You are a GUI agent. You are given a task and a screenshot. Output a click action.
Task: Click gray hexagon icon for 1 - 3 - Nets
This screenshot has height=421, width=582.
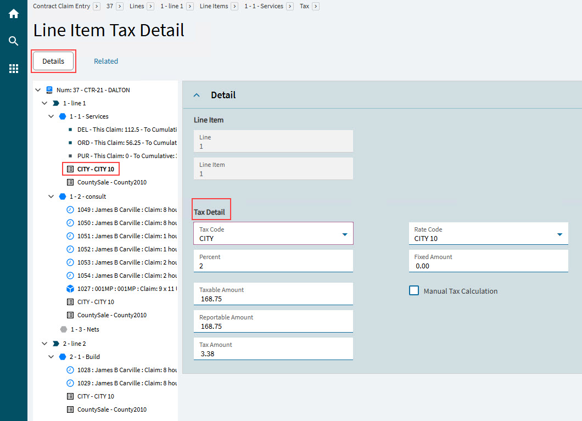click(x=64, y=329)
